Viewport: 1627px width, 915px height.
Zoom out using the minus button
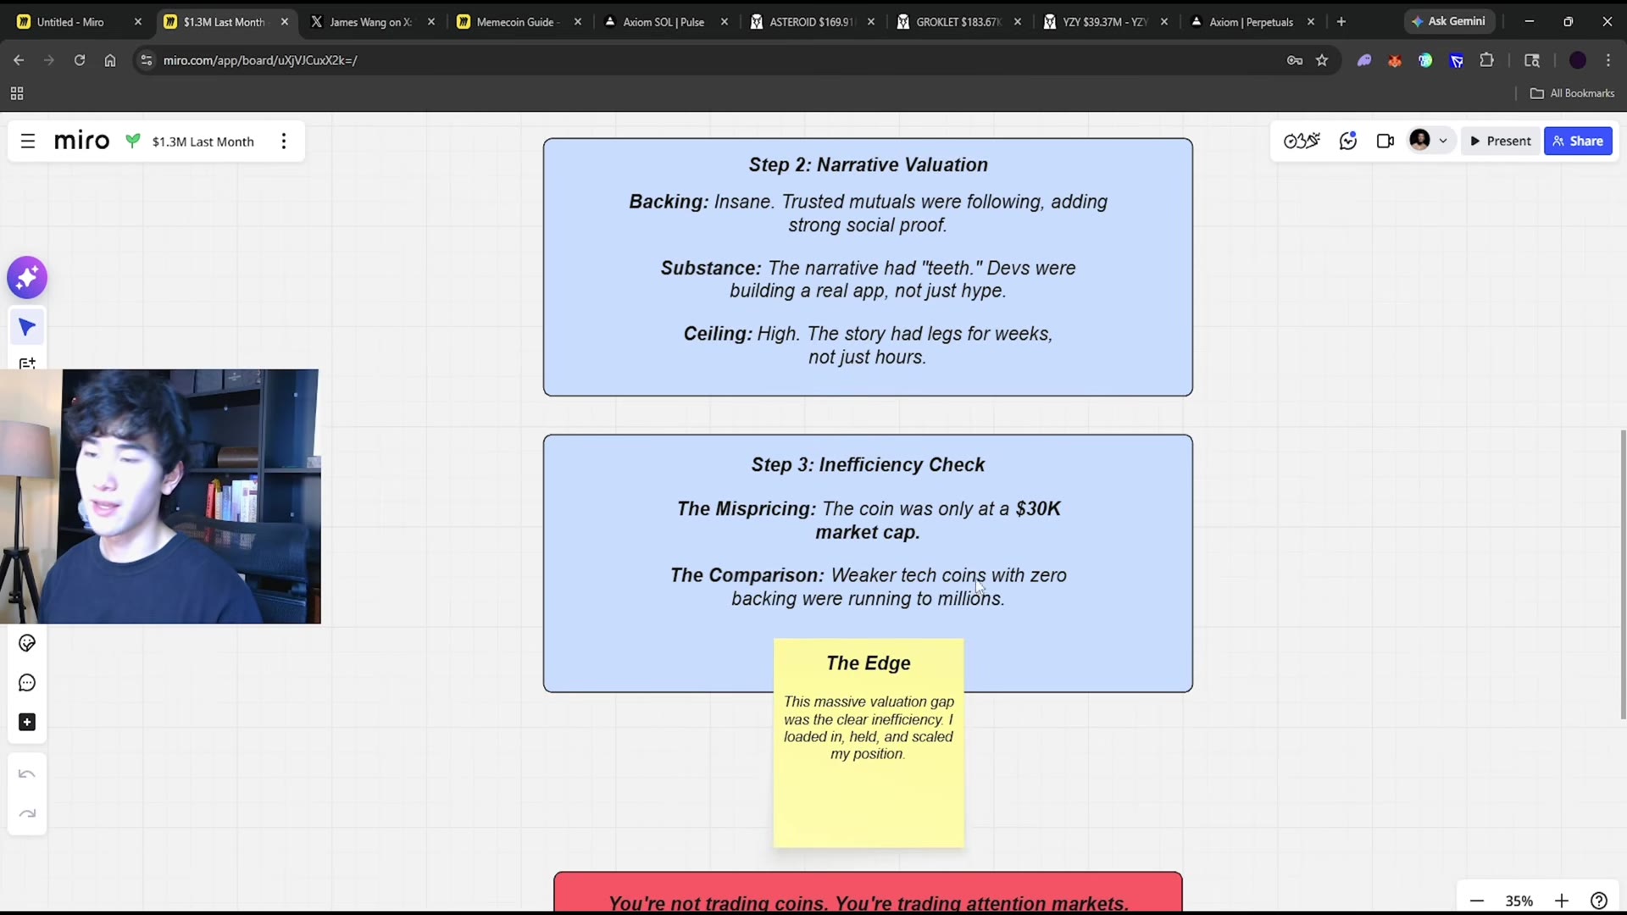click(x=1477, y=901)
